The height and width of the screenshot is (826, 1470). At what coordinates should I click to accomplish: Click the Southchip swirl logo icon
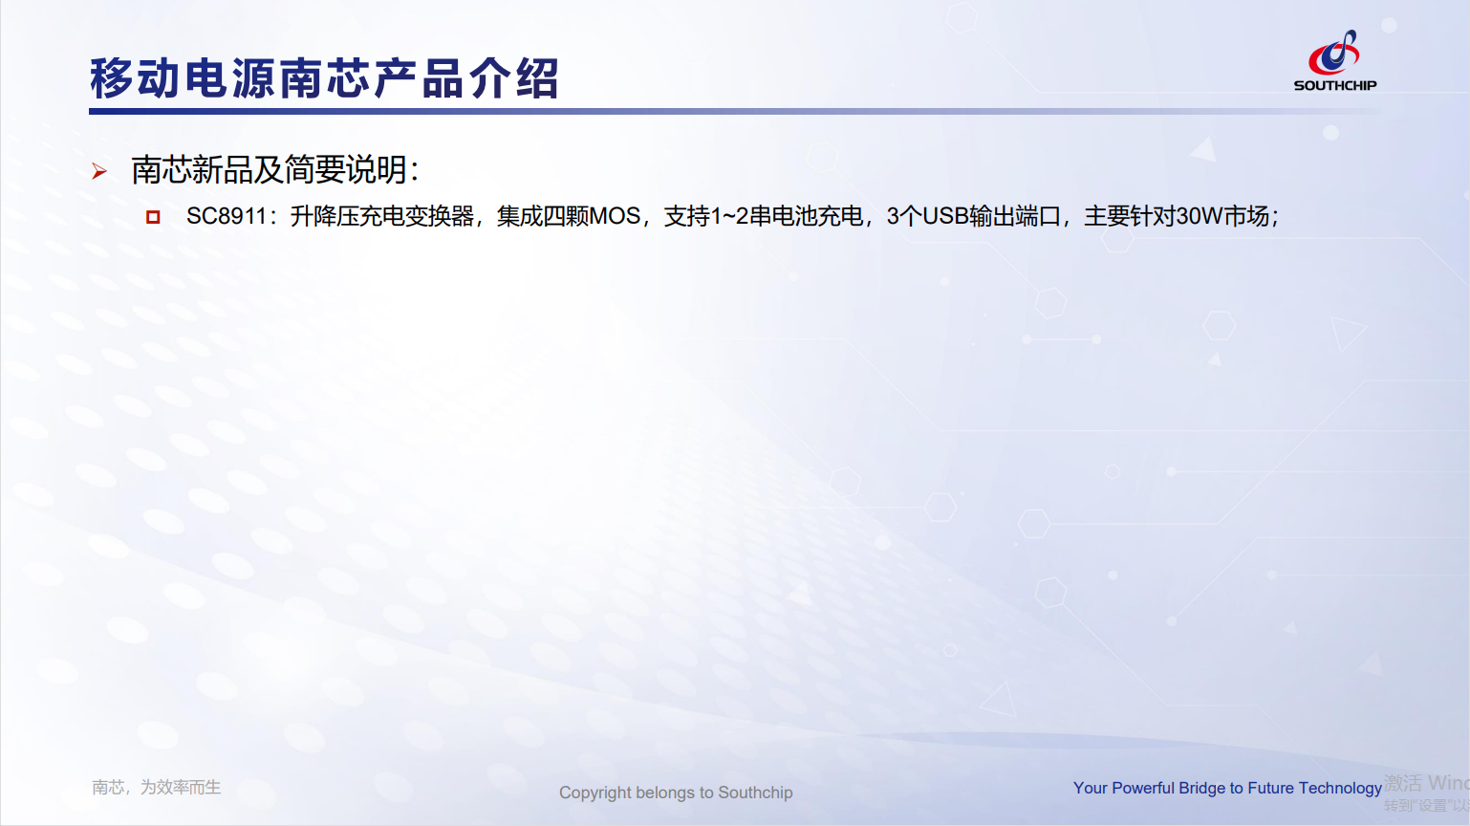click(1334, 53)
